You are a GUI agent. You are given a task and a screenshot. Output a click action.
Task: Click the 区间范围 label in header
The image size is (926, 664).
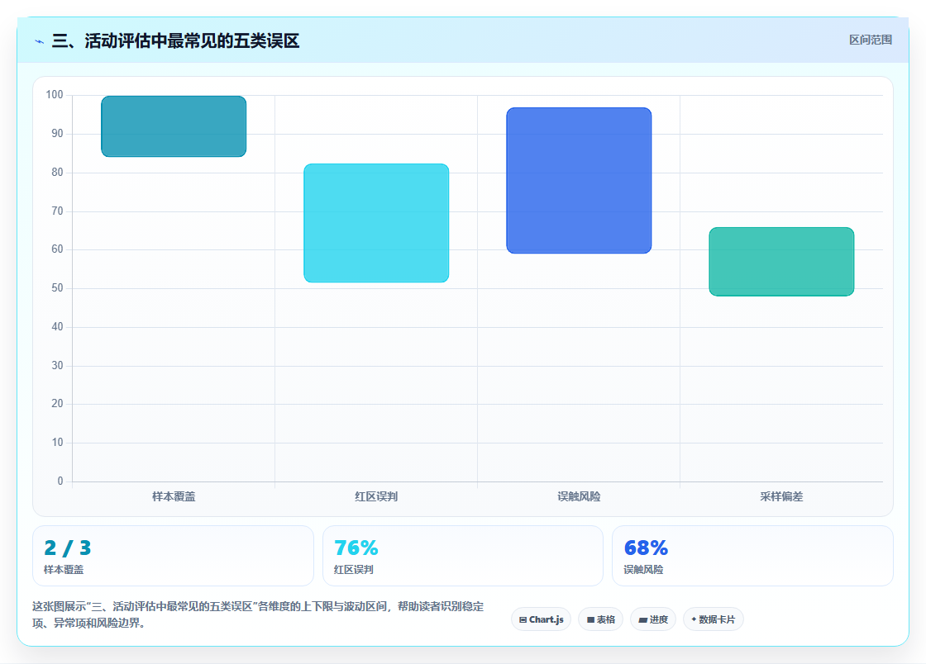tap(870, 40)
